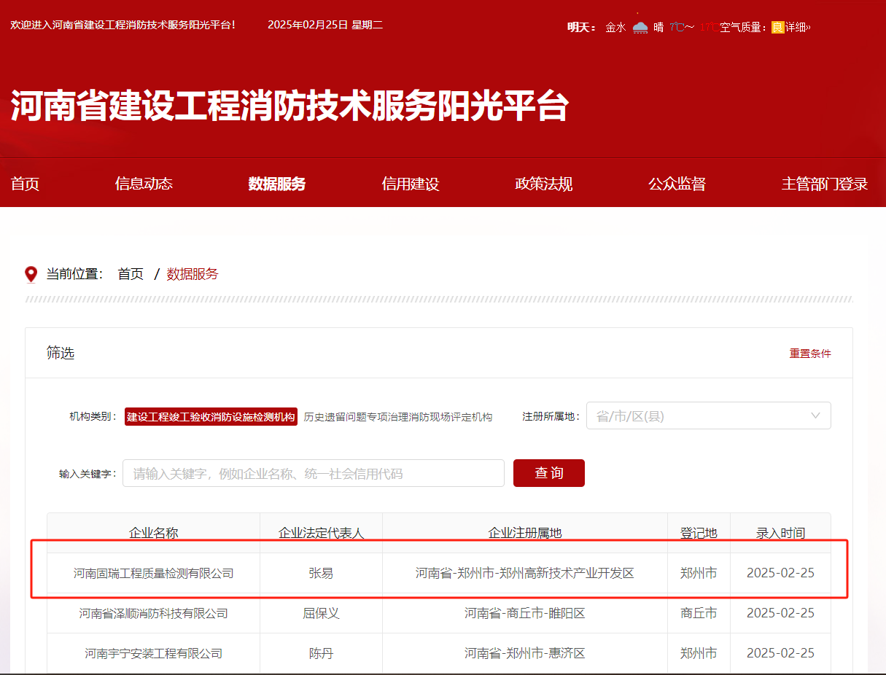Click the red location pin icon
This screenshot has width=886, height=675.
(31, 274)
